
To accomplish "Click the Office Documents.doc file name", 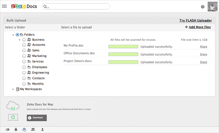I will pos(79,53).
